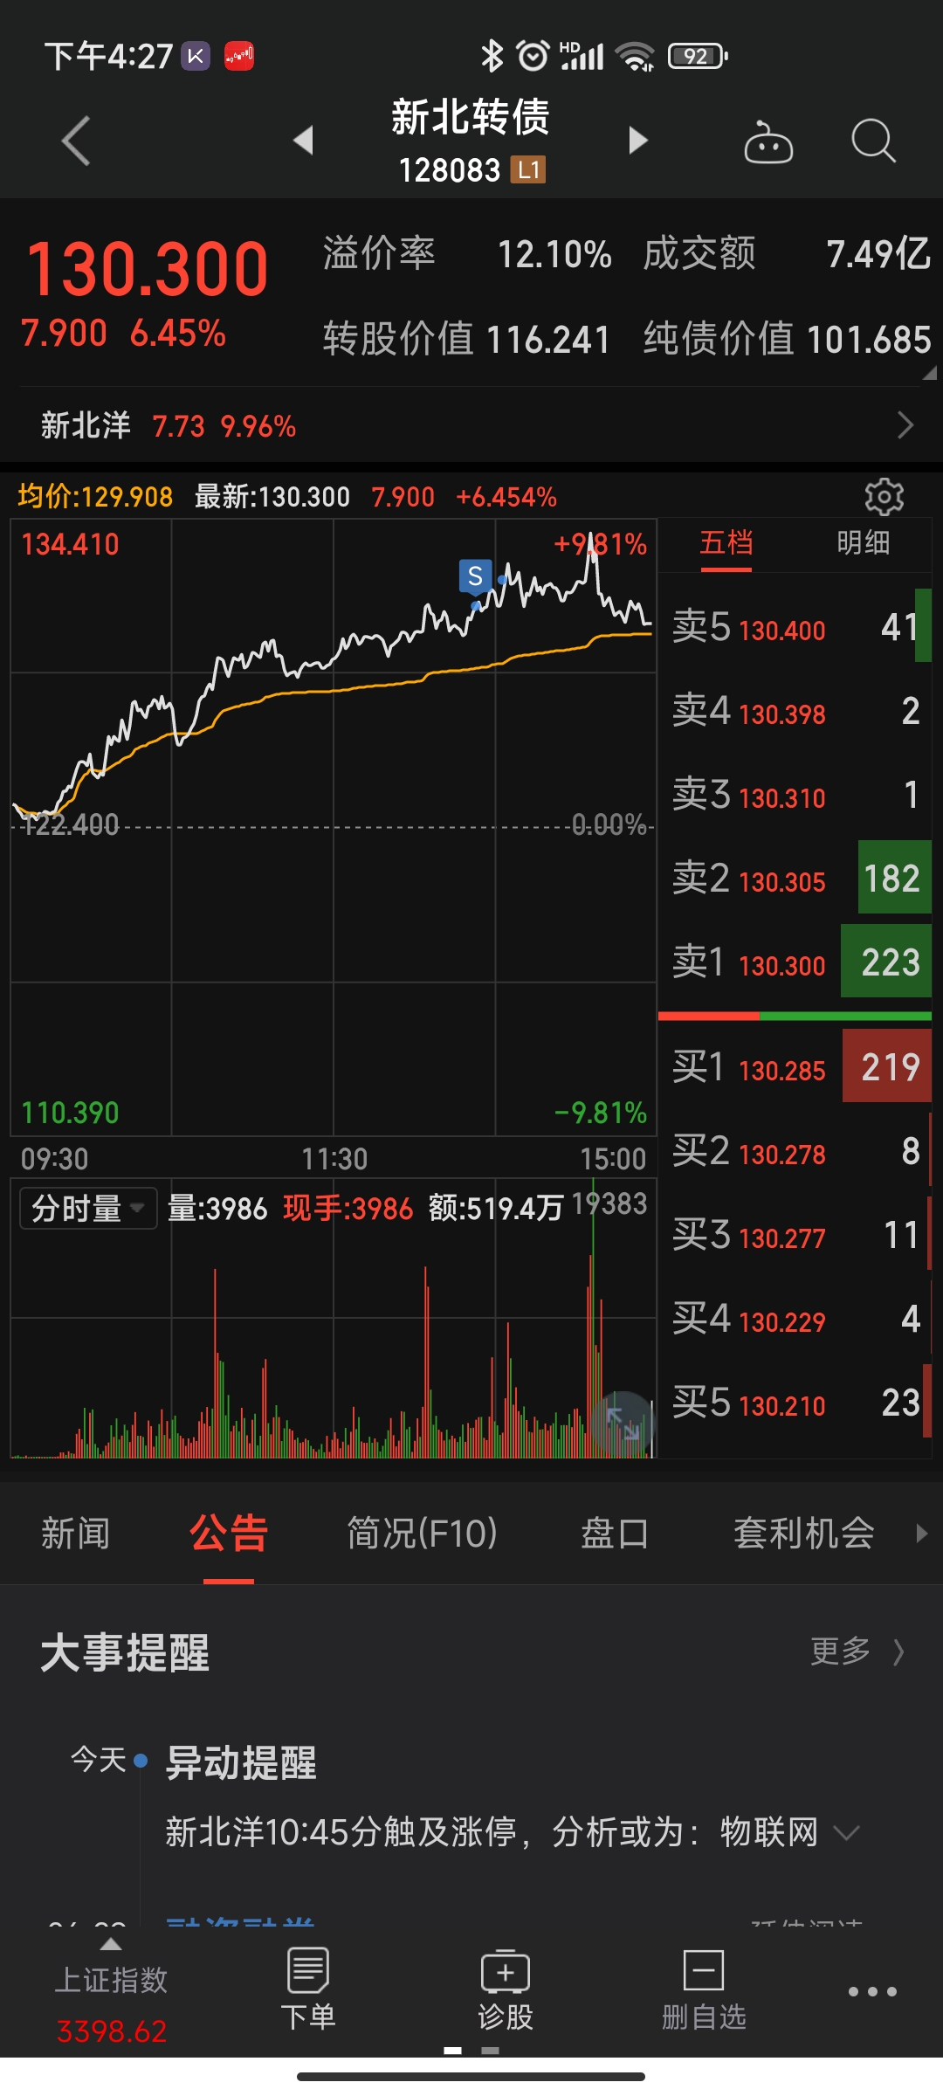Tap 纯债价值 101.685
Viewport: 943px width, 2096px height.
click(x=787, y=339)
